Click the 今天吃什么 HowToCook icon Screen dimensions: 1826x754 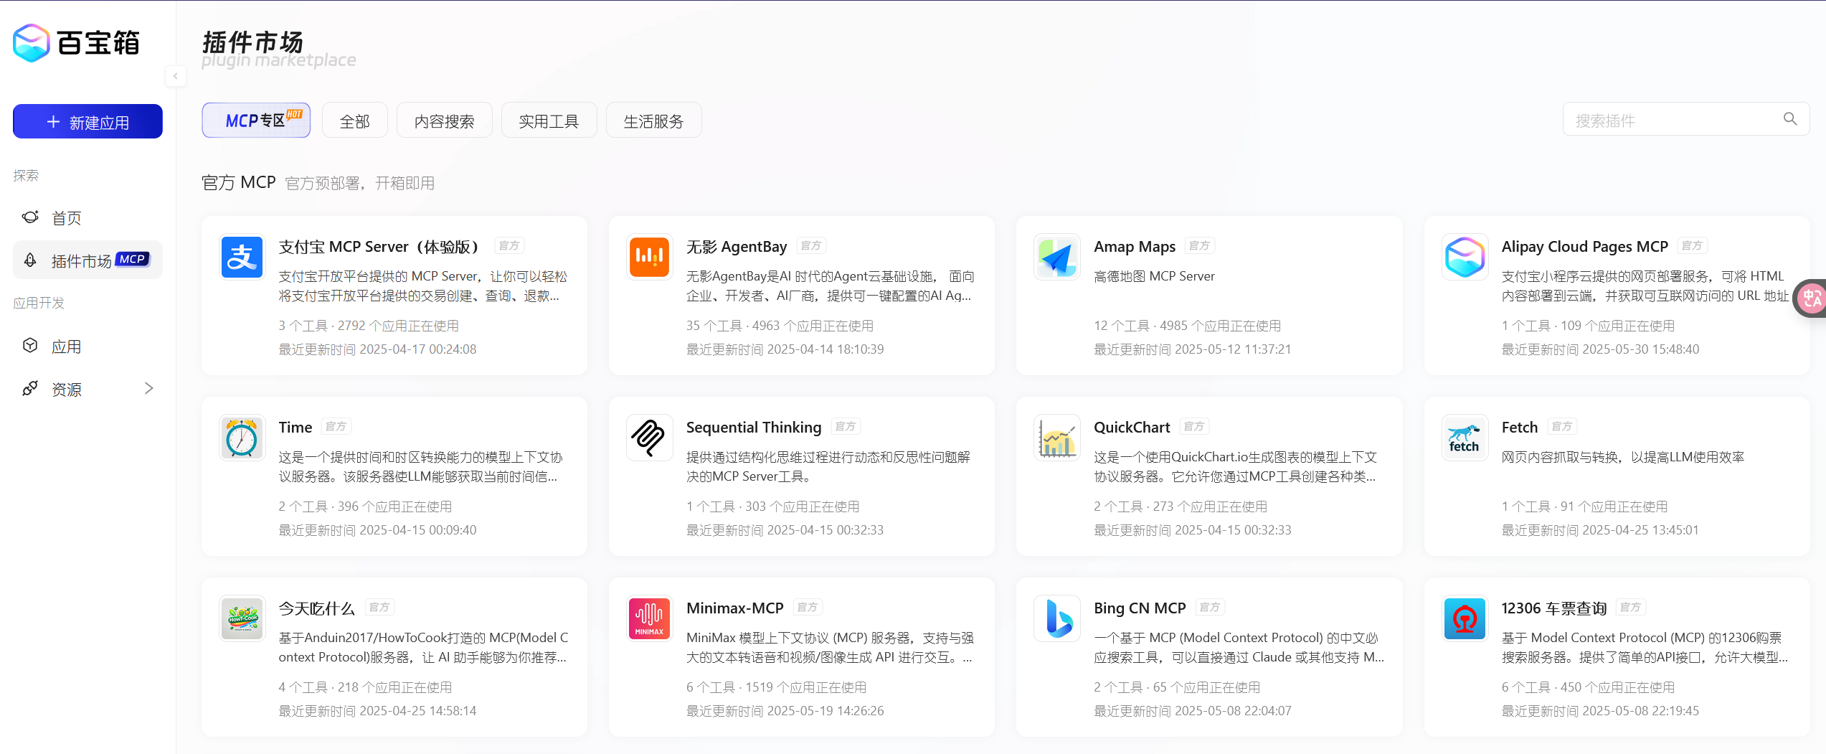click(242, 618)
